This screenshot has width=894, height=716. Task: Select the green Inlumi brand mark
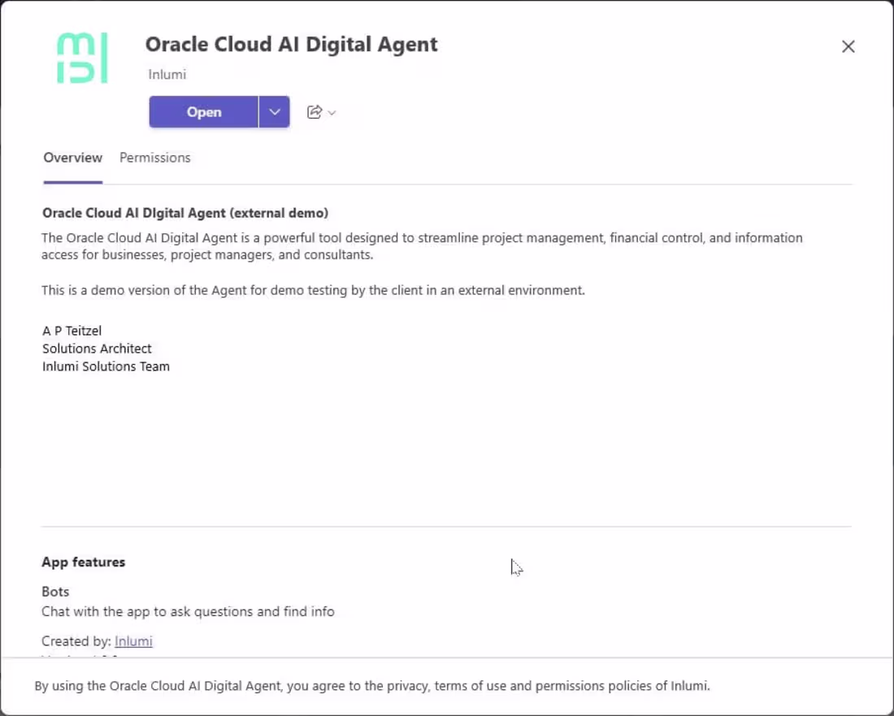82,57
